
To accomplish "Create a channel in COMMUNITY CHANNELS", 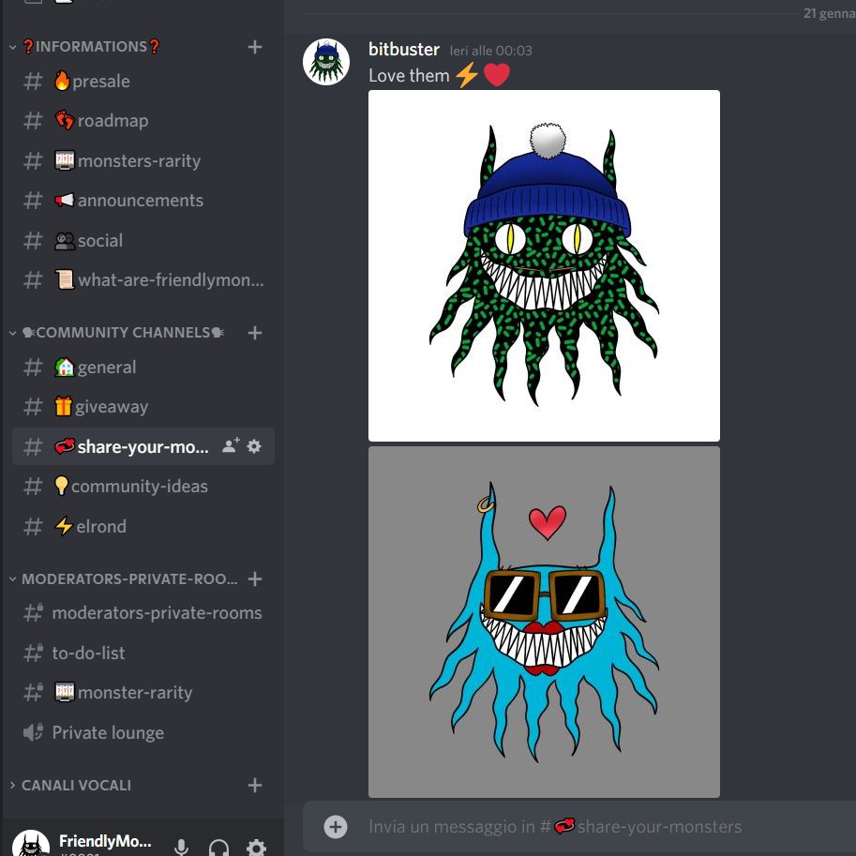I will [x=254, y=333].
